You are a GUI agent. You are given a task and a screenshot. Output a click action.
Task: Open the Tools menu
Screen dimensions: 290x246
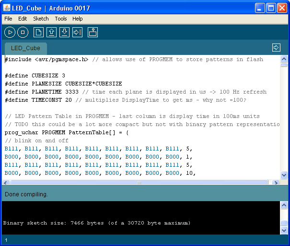[61, 19]
